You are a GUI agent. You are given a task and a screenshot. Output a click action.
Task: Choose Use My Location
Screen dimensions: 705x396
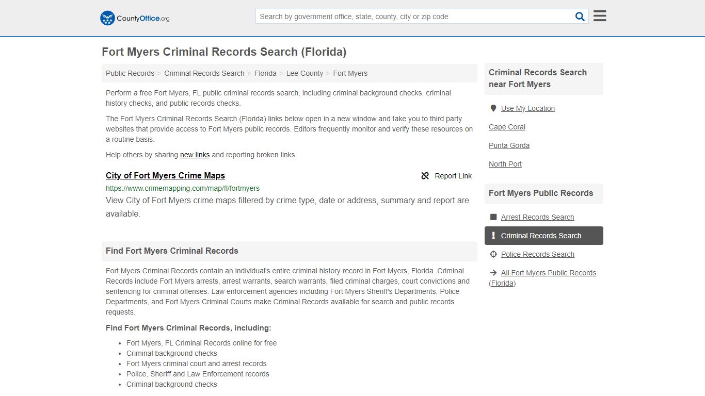point(528,108)
